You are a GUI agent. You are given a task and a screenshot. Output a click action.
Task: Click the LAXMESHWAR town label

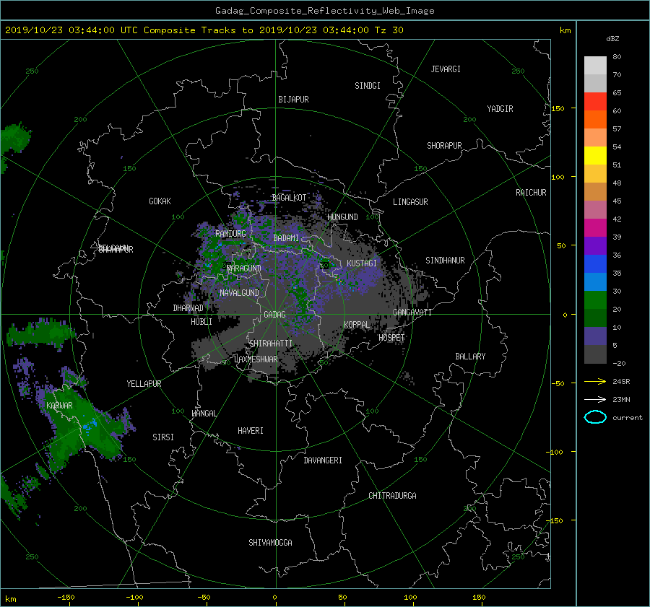click(256, 359)
